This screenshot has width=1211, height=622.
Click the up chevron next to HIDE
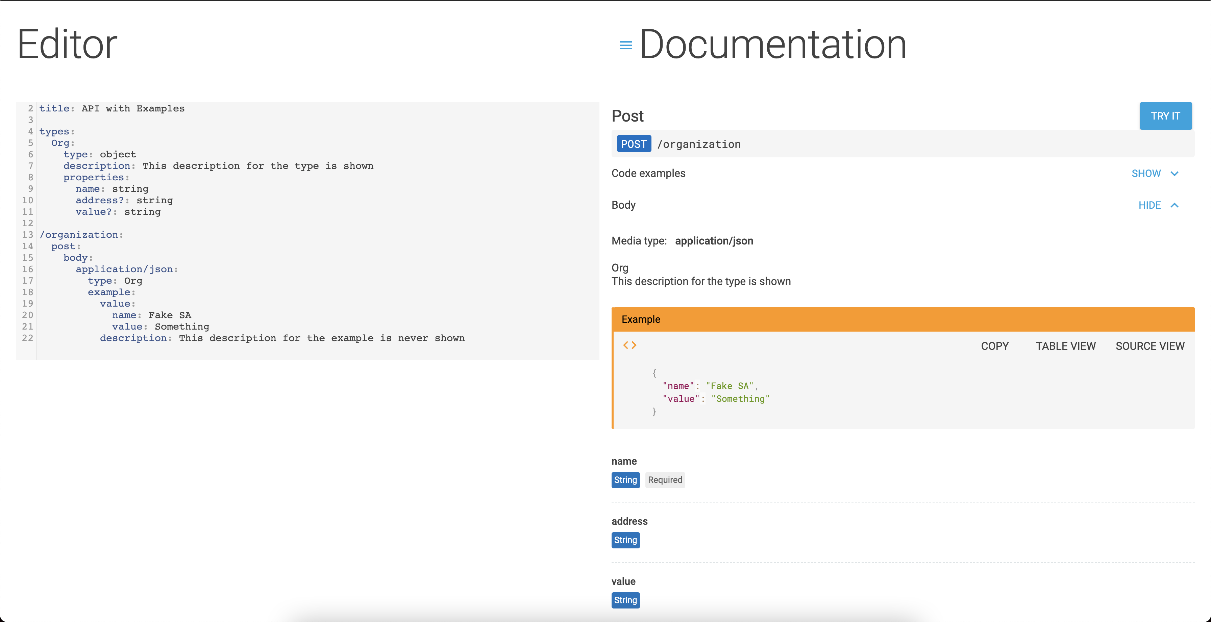1174,205
